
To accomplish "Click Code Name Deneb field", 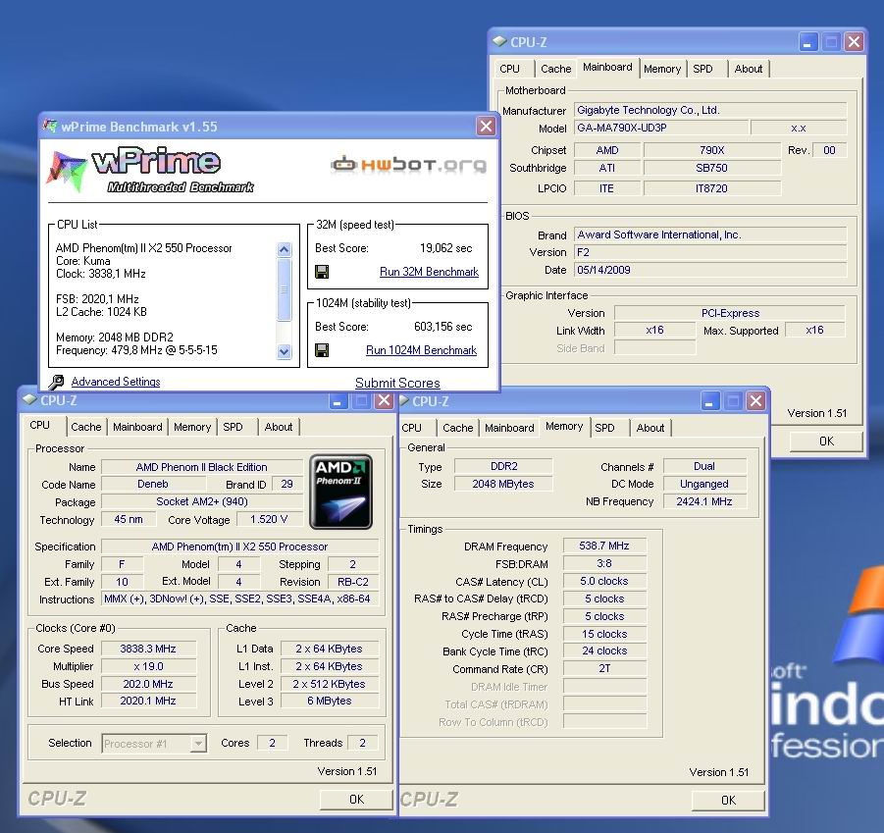I will click(x=153, y=484).
